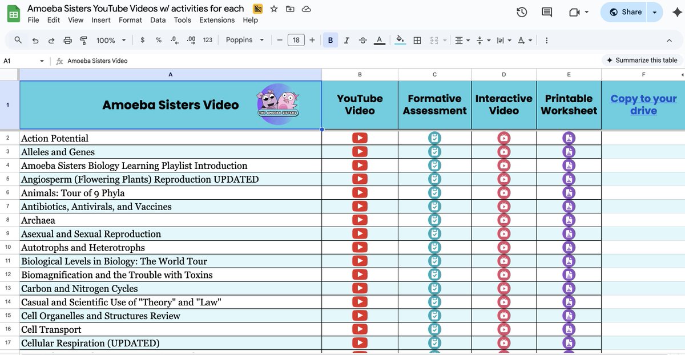
Task: Open the File menu
Action: tap(33, 20)
